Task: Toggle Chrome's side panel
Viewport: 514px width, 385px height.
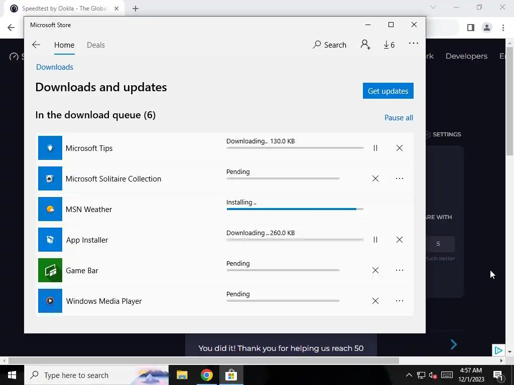Action: [x=471, y=28]
